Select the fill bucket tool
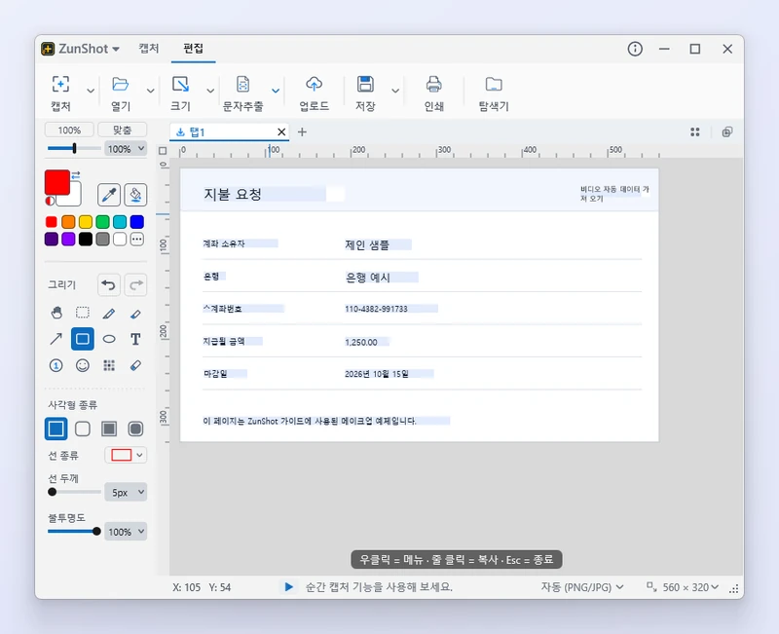Viewport: 779px width, 634px height. point(135,194)
